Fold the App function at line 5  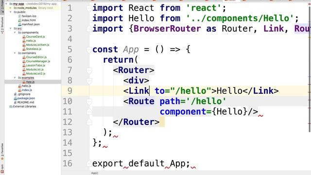[x=89, y=50]
